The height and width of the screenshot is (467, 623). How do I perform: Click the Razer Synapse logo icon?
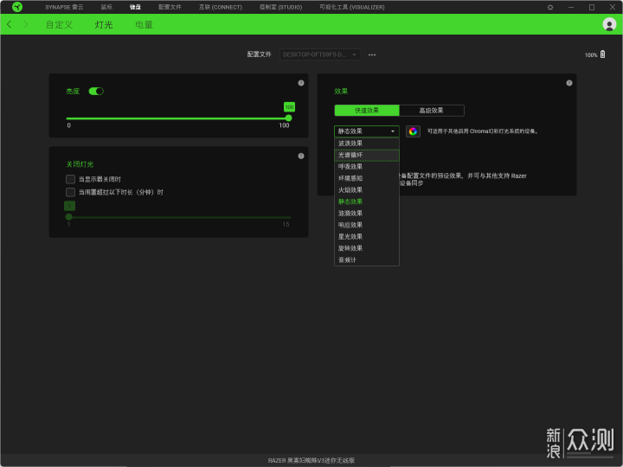pyautogui.click(x=17, y=7)
